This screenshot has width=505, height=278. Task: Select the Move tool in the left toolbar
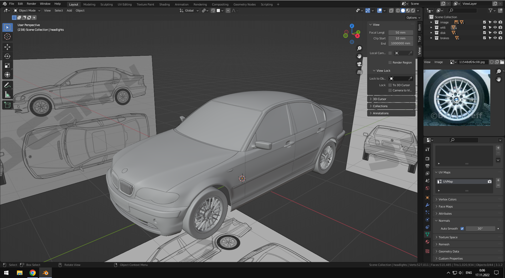pyautogui.click(x=7, y=47)
